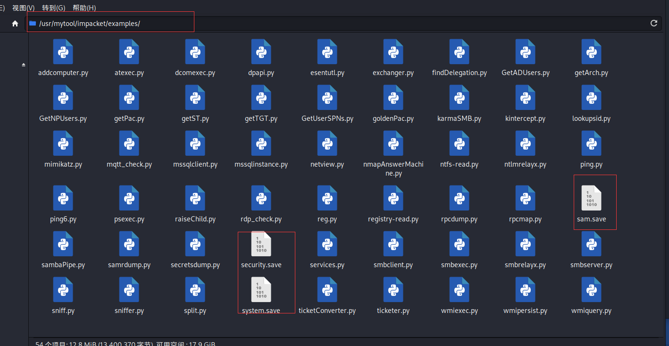Click the split.py file name

(195, 311)
